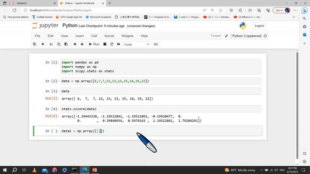The height and width of the screenshot is (174, 310).
Task: Select the data = np.array code cell
Action: point(160,81)
